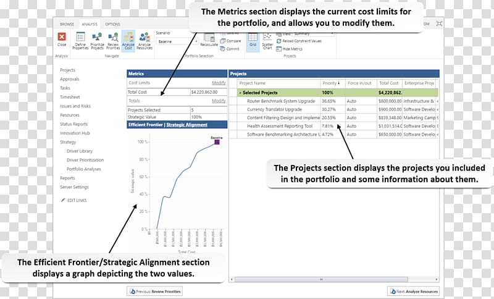The width and height of the screenshot is (494, 299).
Task: Select the Software Benchmarking Architecture row
Action: 334,134
